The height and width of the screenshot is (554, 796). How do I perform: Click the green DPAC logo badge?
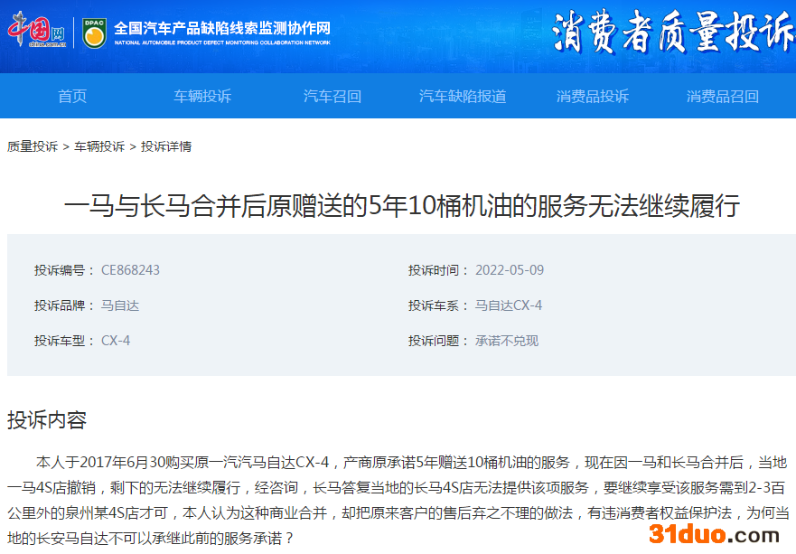[93, 33]
